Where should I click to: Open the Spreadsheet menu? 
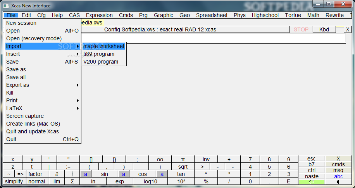pos(212,15)
